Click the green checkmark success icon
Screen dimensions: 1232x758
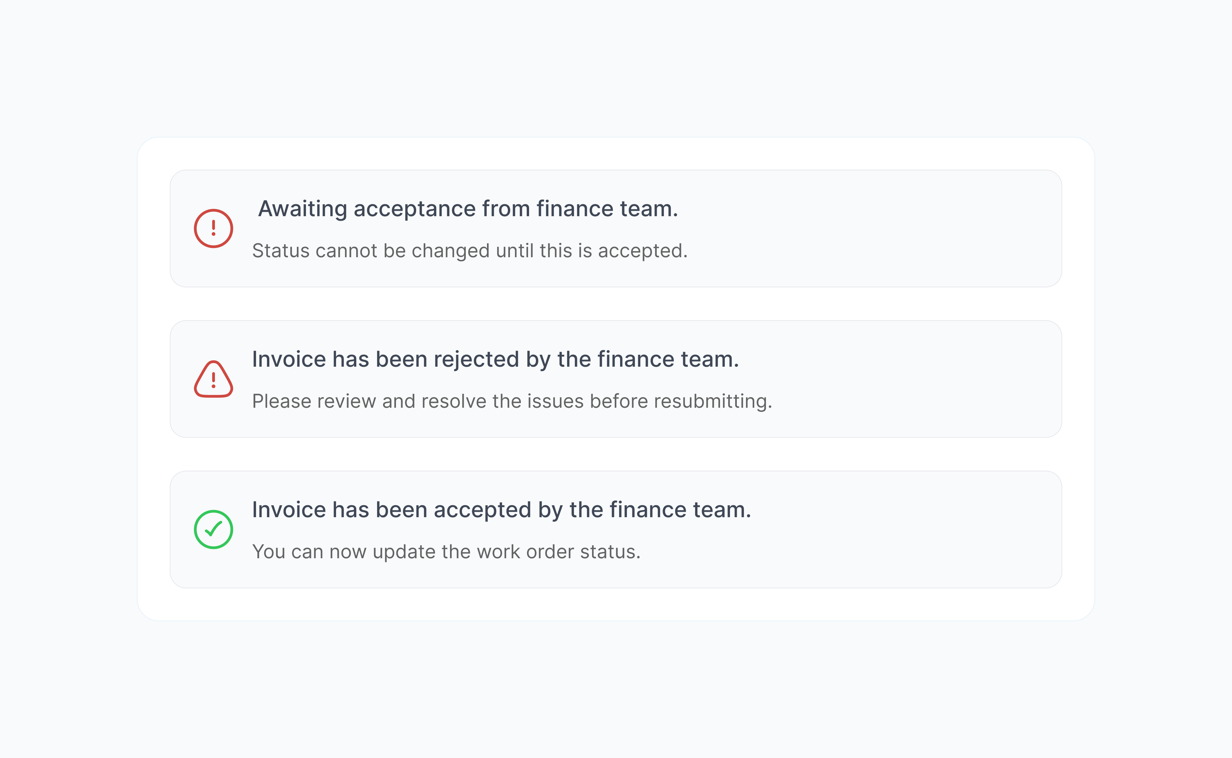click(214, 529)
